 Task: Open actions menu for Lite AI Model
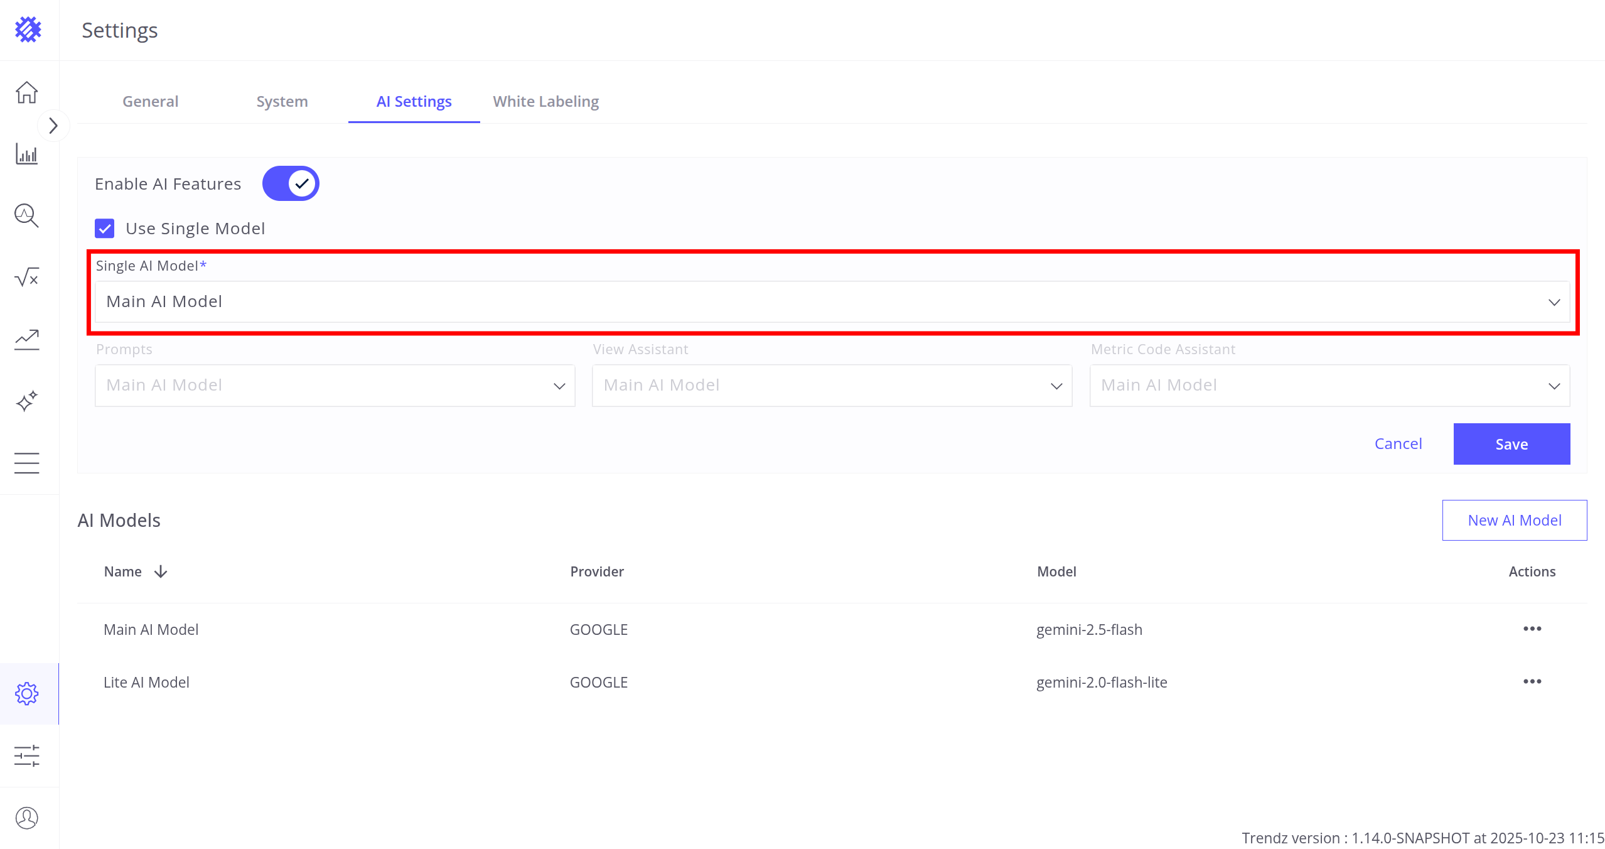pyautogui.click(x=1532, y=682)
